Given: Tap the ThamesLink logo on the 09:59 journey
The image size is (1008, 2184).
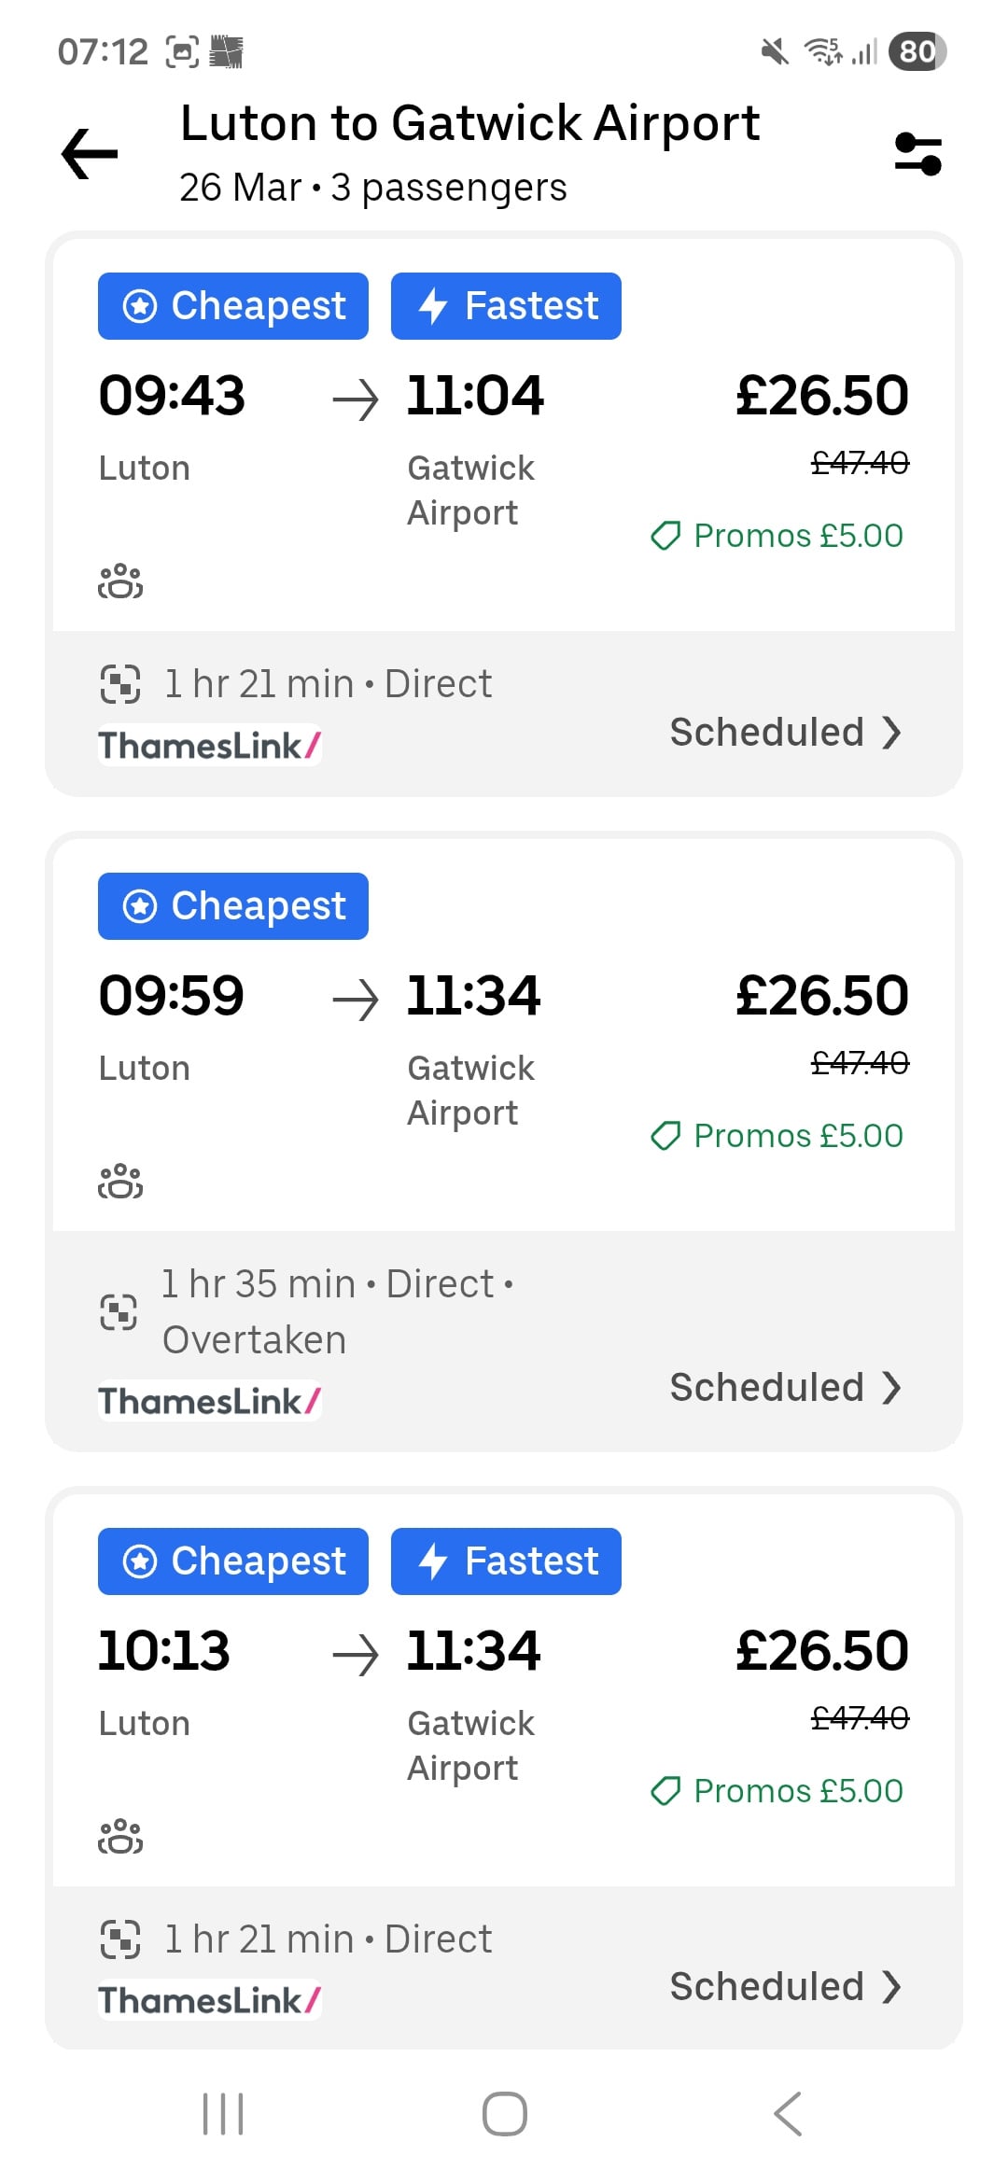Looking at the screenshot, I should [210, 1401].
